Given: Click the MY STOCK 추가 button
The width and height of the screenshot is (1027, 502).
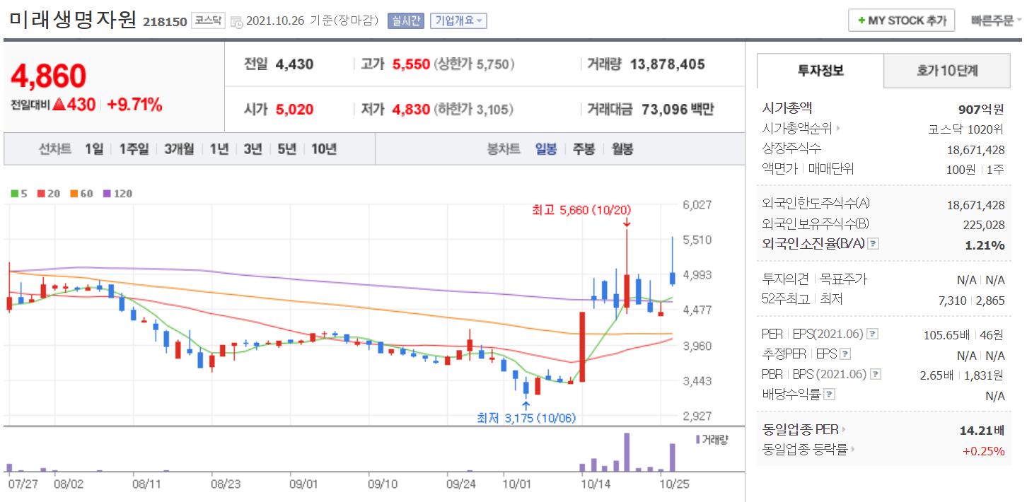Looking at the screenshot, I should (x=902, y=21).
